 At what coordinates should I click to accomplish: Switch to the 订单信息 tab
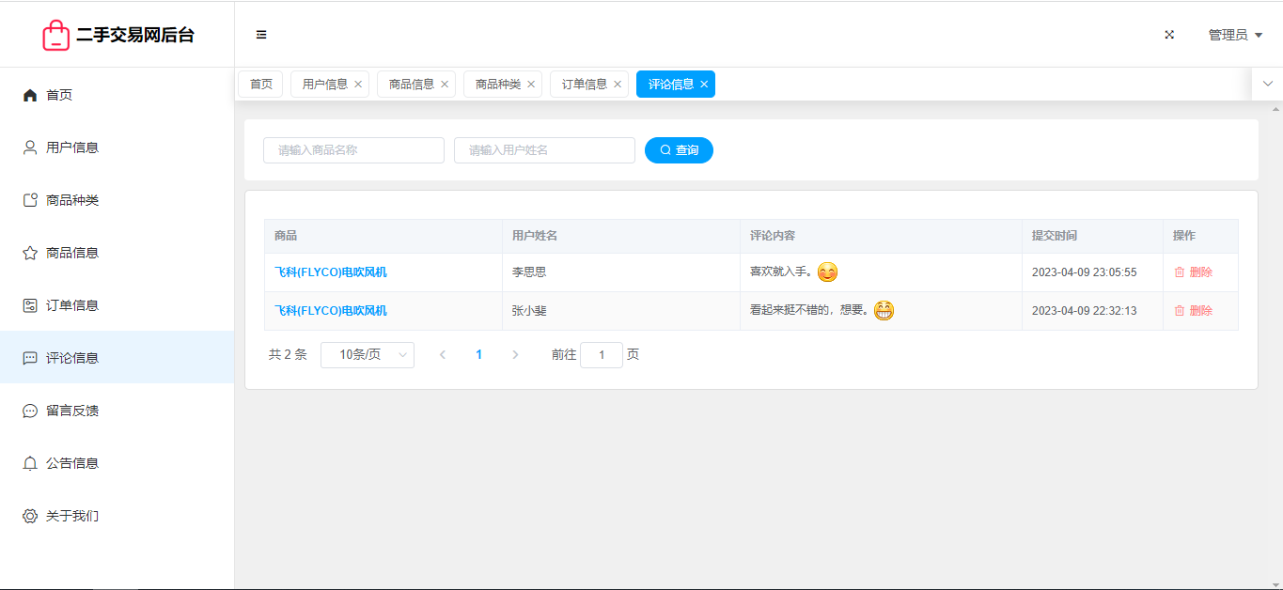pos(584,85)
